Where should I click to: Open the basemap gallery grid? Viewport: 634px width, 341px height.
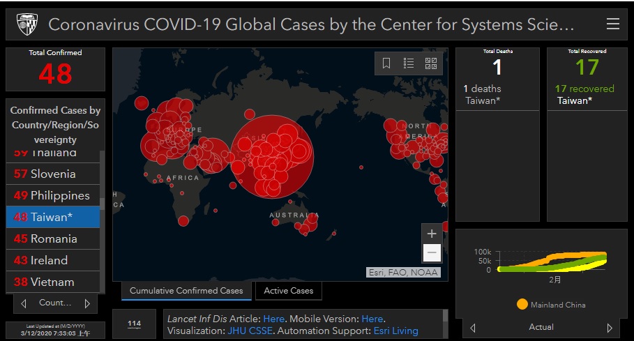coord(431,63)
